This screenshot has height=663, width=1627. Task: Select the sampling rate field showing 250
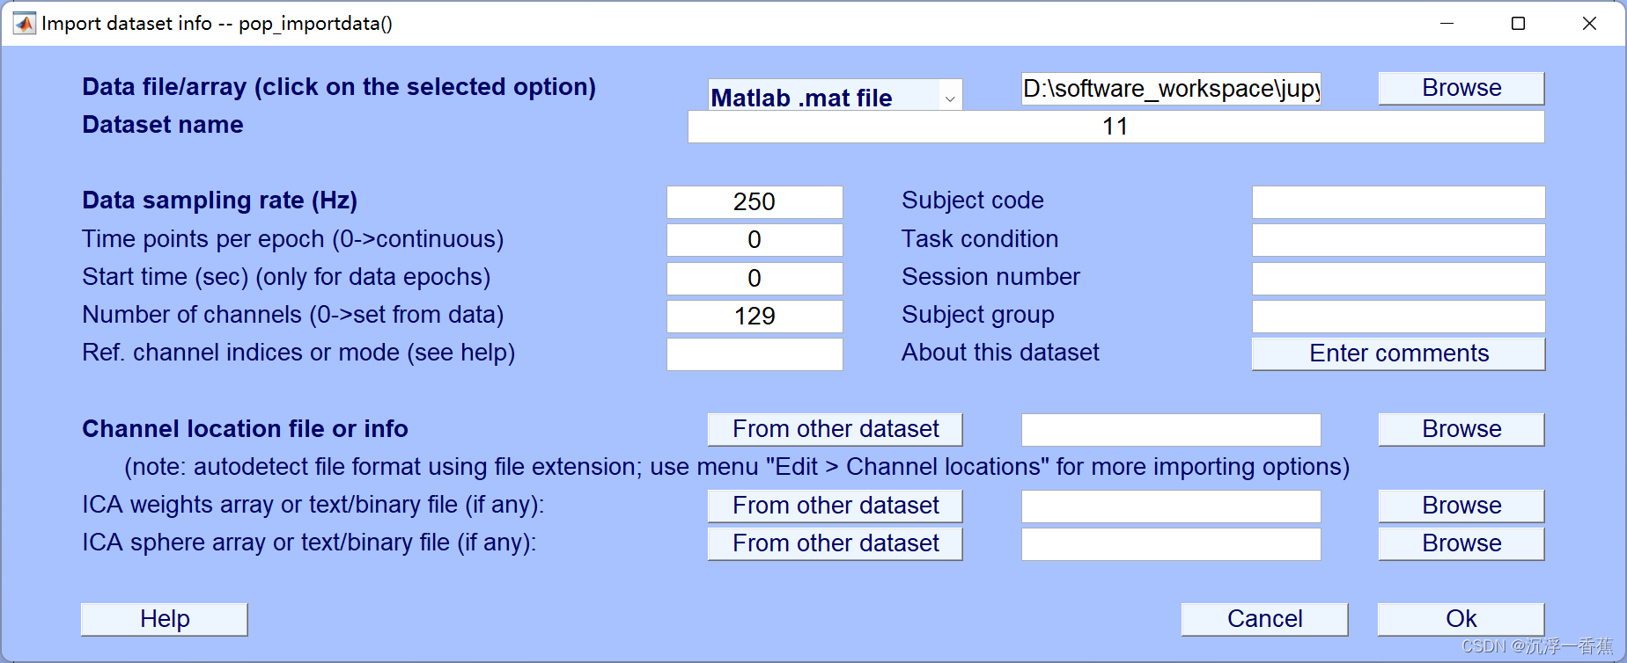(755, 201)
